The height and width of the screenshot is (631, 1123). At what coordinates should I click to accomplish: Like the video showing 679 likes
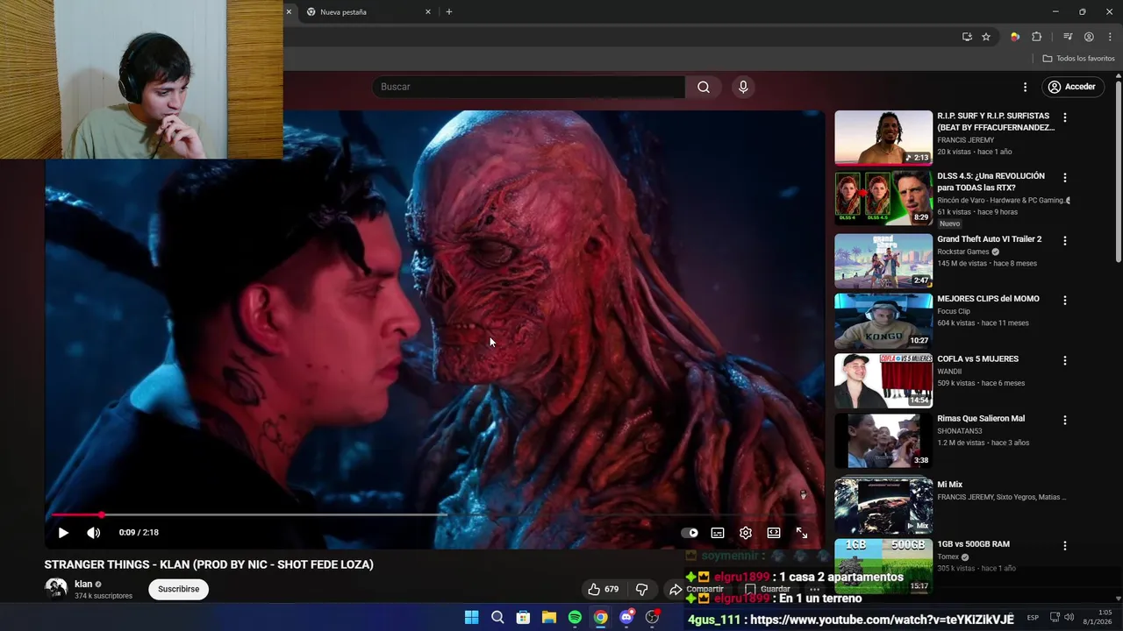coord(604,590)
